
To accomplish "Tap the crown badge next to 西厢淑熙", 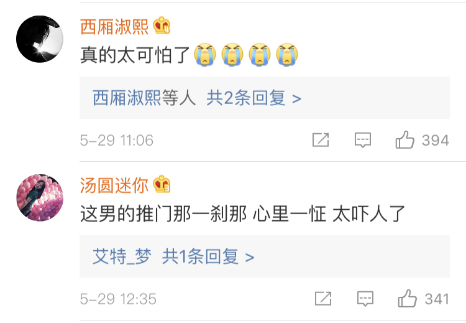I will pos(162,26).
